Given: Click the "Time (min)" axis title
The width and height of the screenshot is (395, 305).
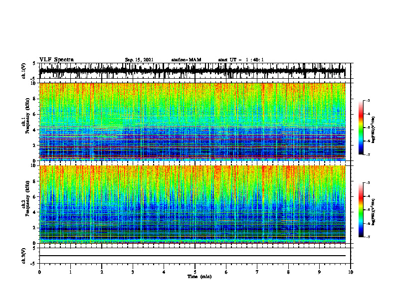Looking at the screenshot, I should pyautogui.click(x=199, y=277).
